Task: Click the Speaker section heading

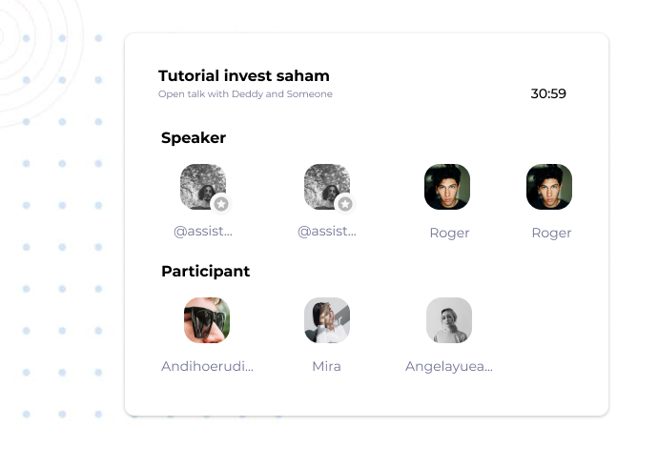Action: coord(194,137)
